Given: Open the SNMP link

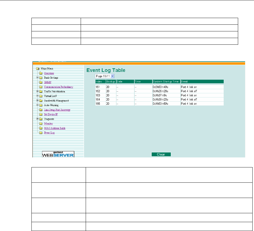Looking at the screenshot, I should click(48, 82).
